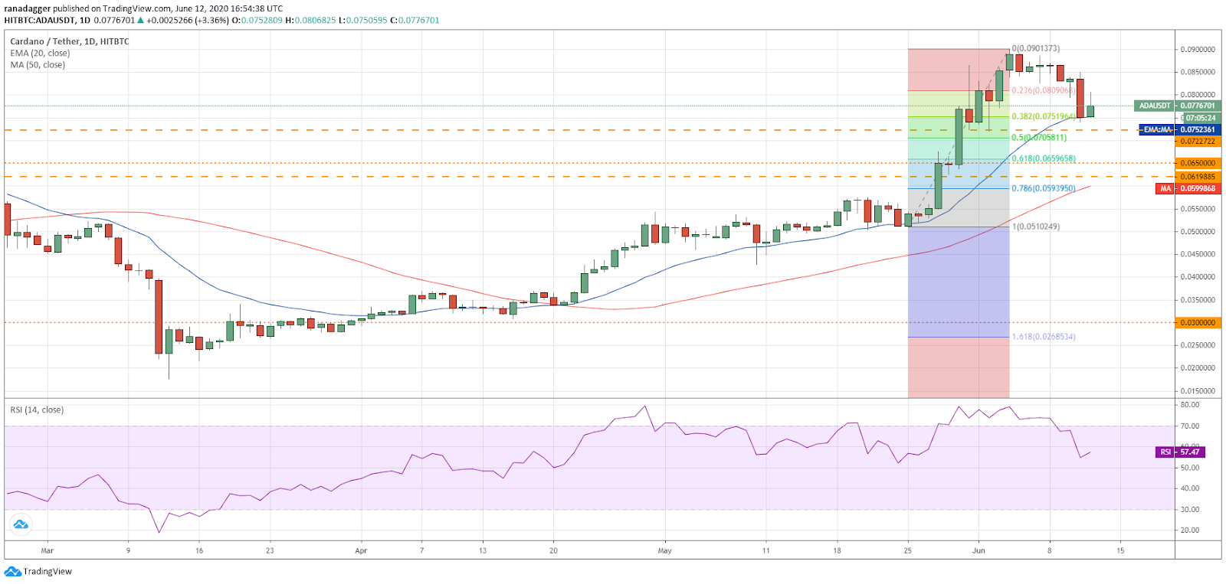Click '0.0450000' on the price axis

tap(1198, 254)
